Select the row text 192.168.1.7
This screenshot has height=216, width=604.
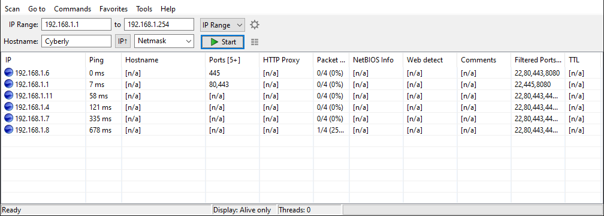[32, 118]
